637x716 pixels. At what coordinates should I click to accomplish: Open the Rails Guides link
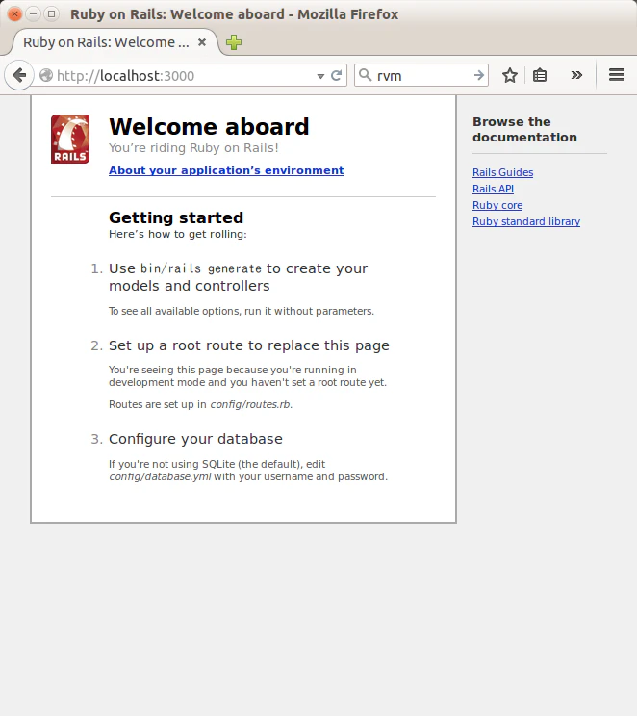tap(502, 172)
